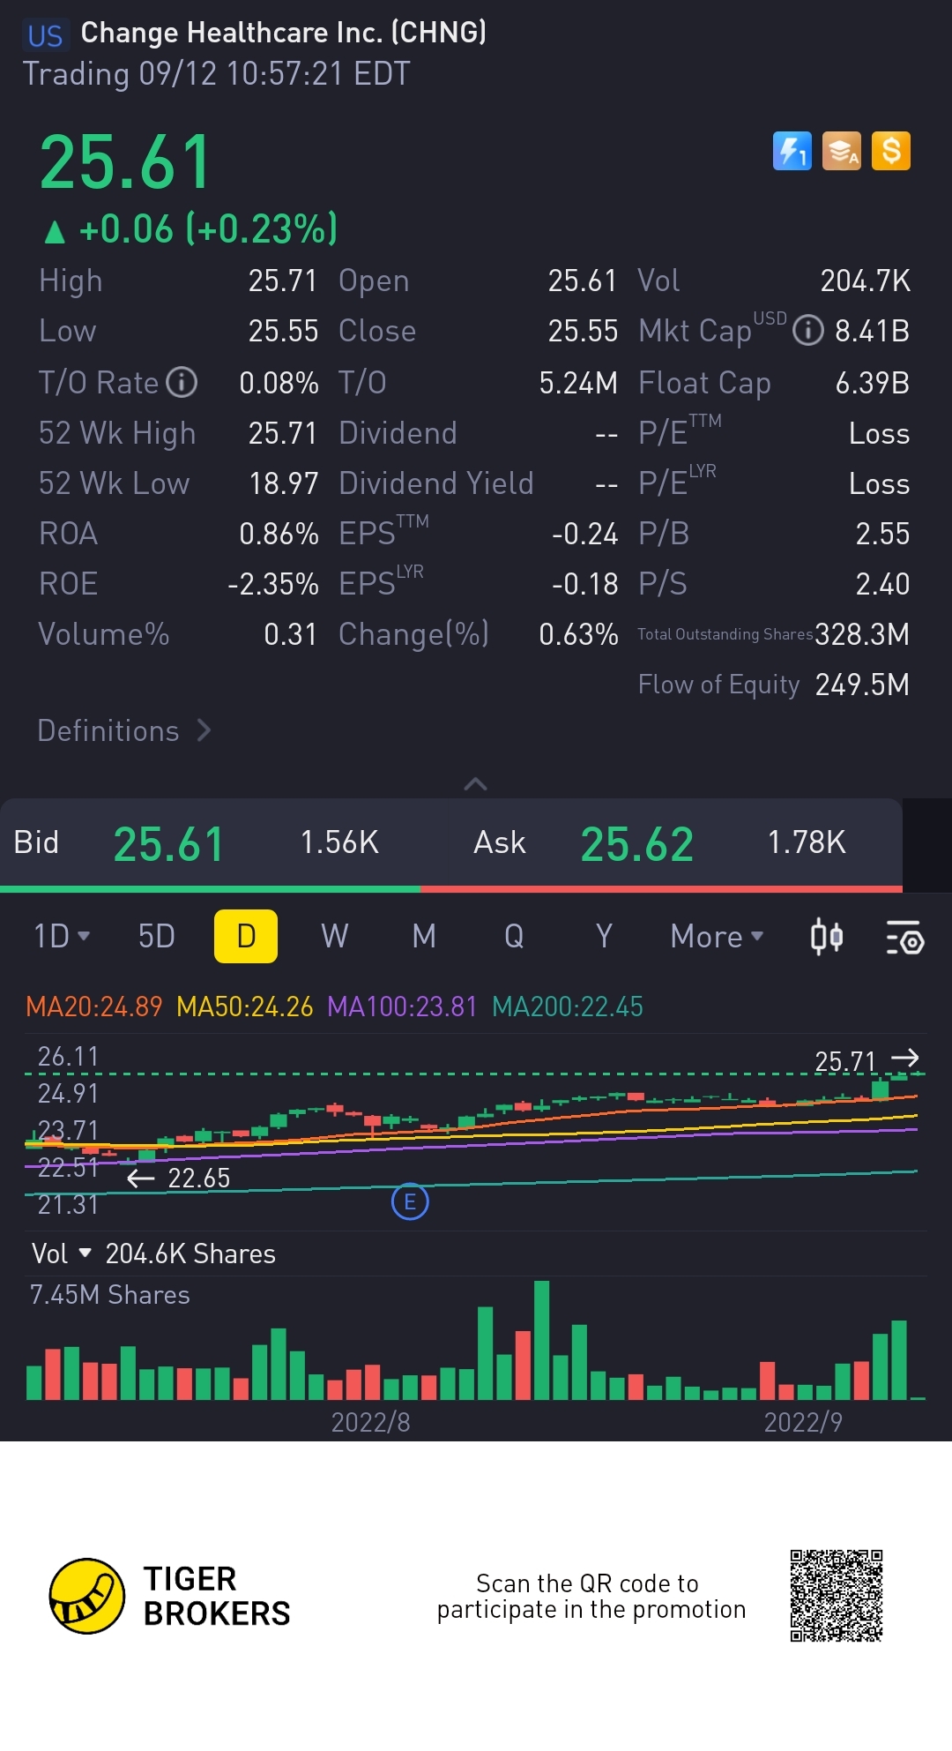Tap the price change +0.06 (+0.23%)
952x1751 pixels.
click(x=190, y=228)
